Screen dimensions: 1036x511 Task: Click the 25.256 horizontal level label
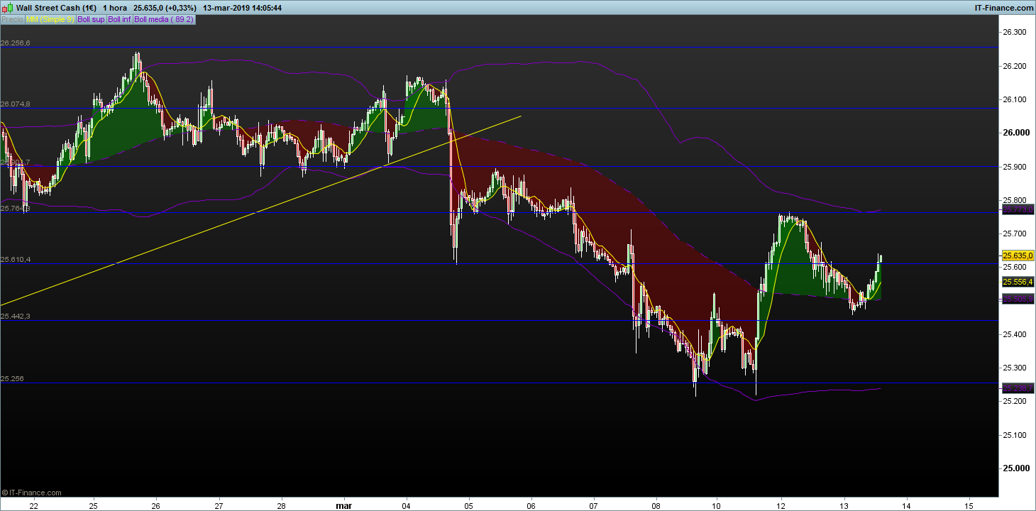(13, 379)
